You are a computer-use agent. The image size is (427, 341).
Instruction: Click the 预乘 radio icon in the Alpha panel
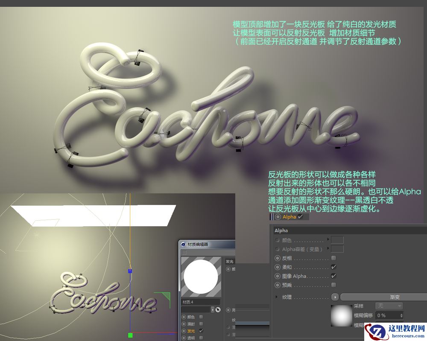277,285
